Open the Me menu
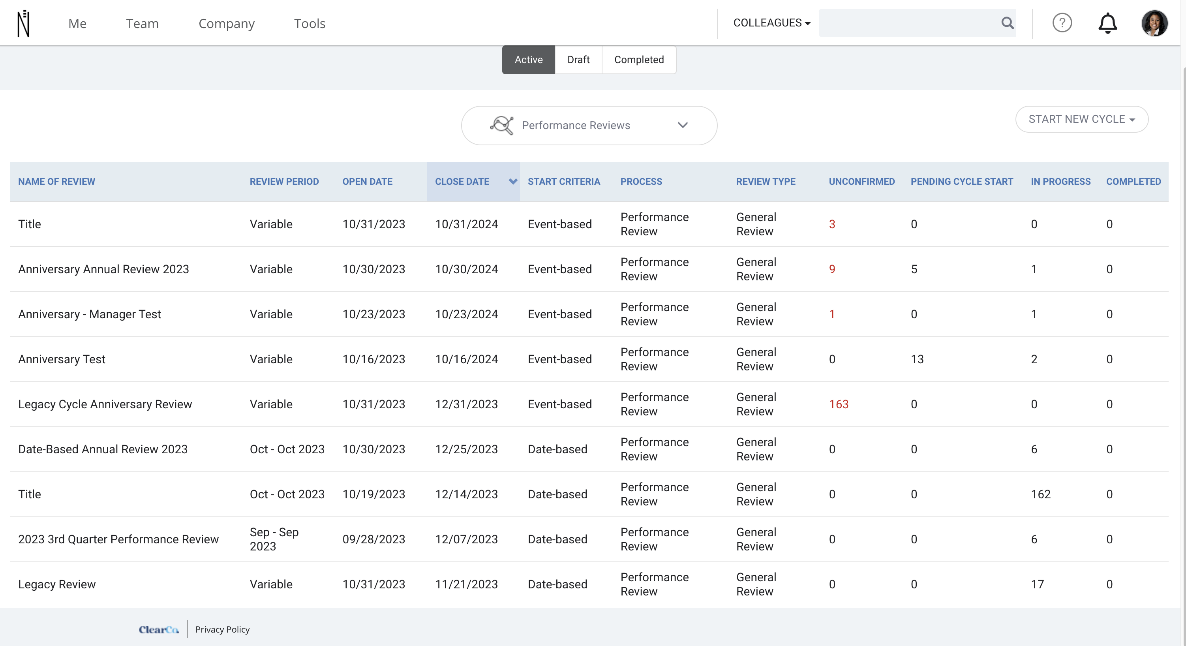Image resolution: width=1186 pixels, height=646 pixels. [77, 23]
